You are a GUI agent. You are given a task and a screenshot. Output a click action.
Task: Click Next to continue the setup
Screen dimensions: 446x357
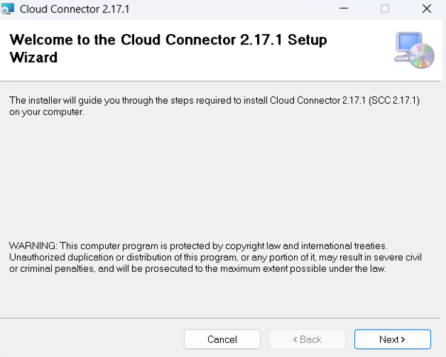(392, 339)
